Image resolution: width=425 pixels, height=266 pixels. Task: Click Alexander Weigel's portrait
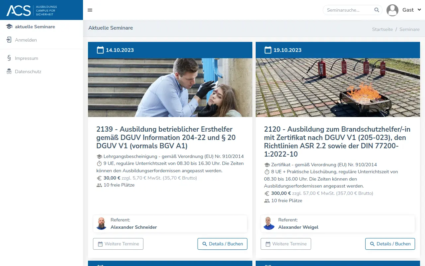pos(269,223)
